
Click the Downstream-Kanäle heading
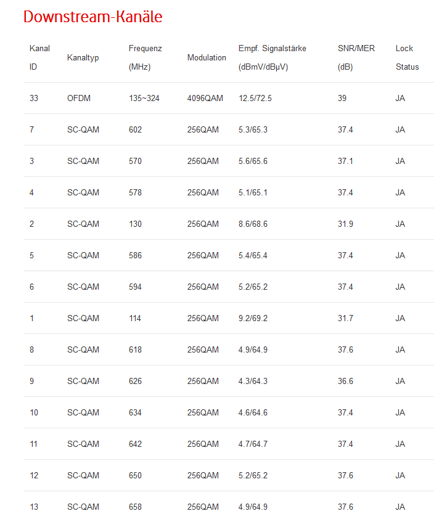[x=92, y=17]
